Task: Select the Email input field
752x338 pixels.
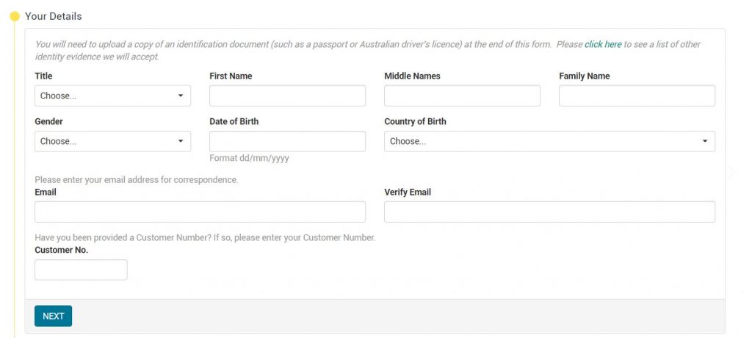Action: click(x=200, y=212)
